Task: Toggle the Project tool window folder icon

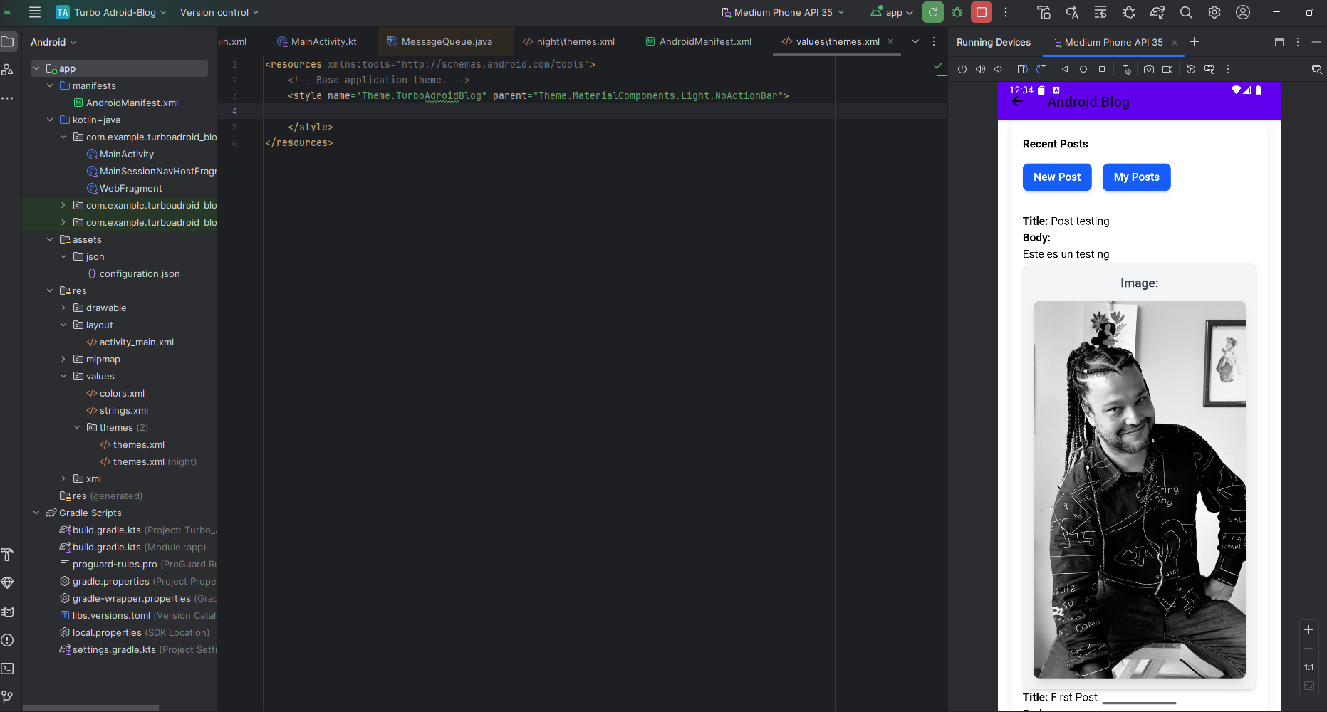Action: coord(8,41)
